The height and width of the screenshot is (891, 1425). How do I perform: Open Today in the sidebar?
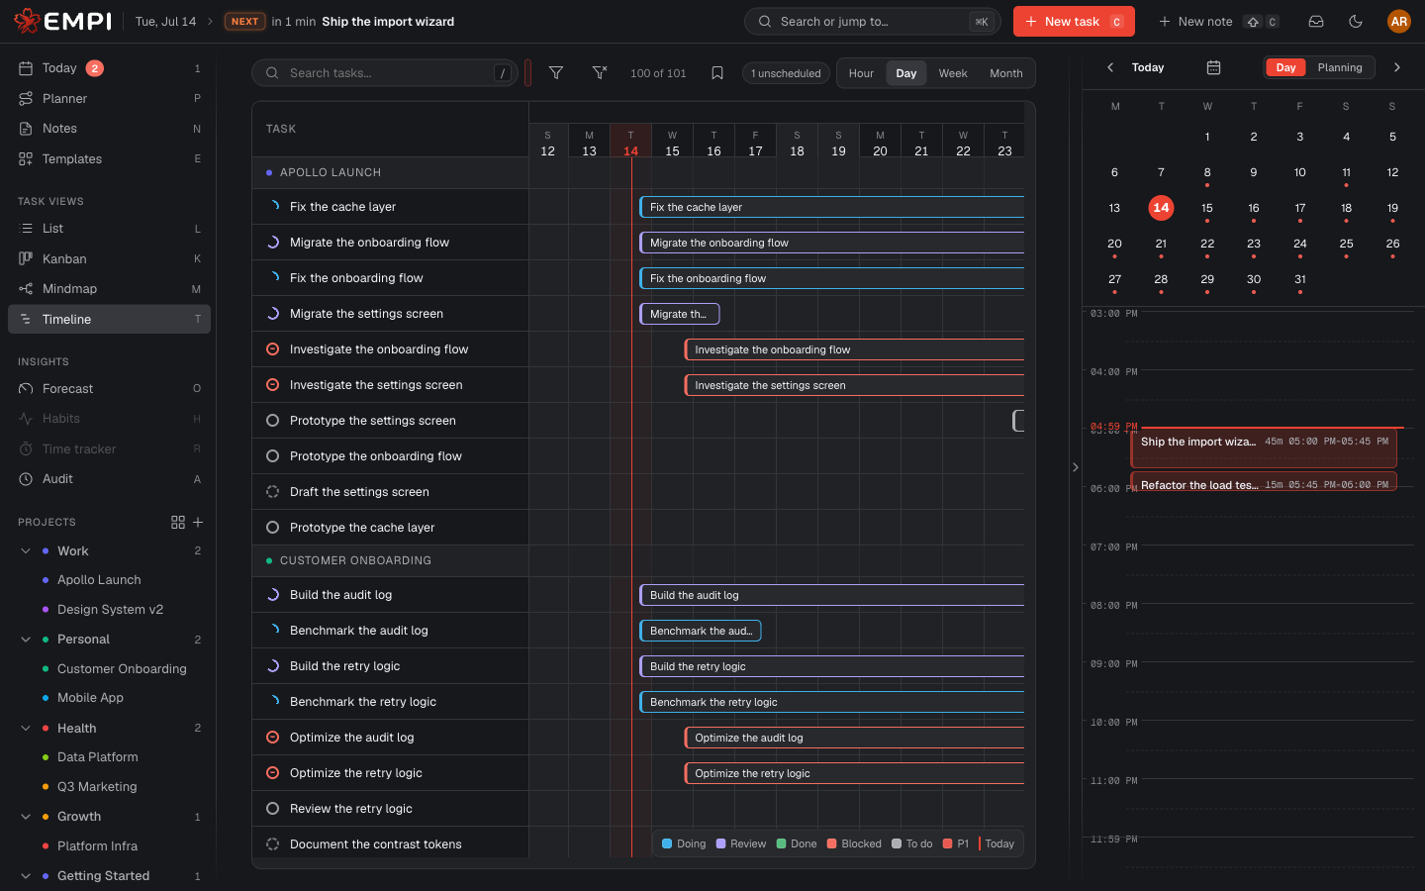[x=109, y=68]
